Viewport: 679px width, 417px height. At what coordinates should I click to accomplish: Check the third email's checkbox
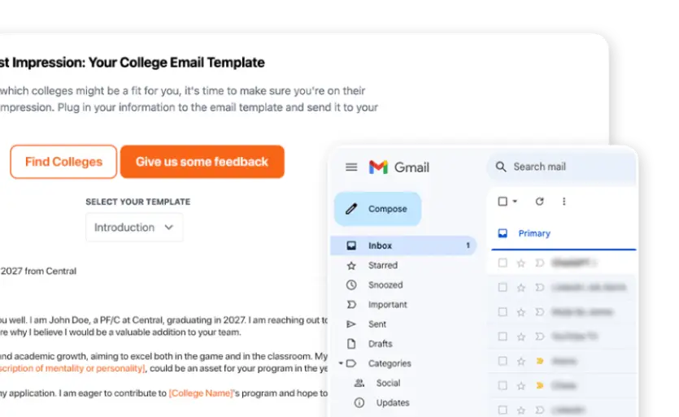pyautogui.click(x=503, y=312)
